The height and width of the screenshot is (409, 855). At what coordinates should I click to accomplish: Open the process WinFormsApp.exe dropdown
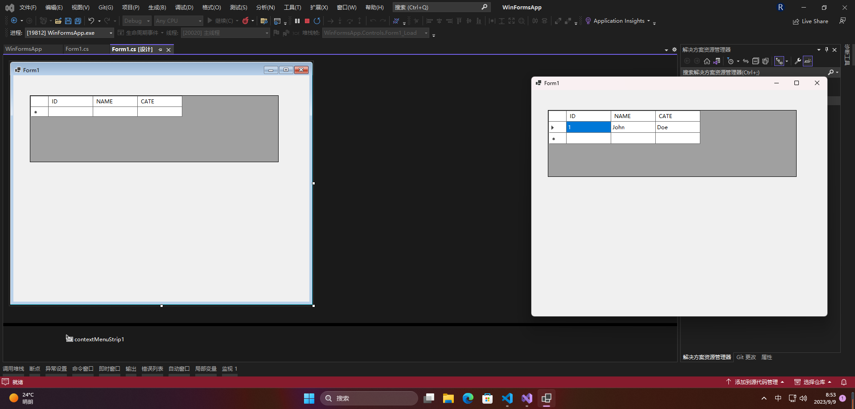click(x=69, y=33)
